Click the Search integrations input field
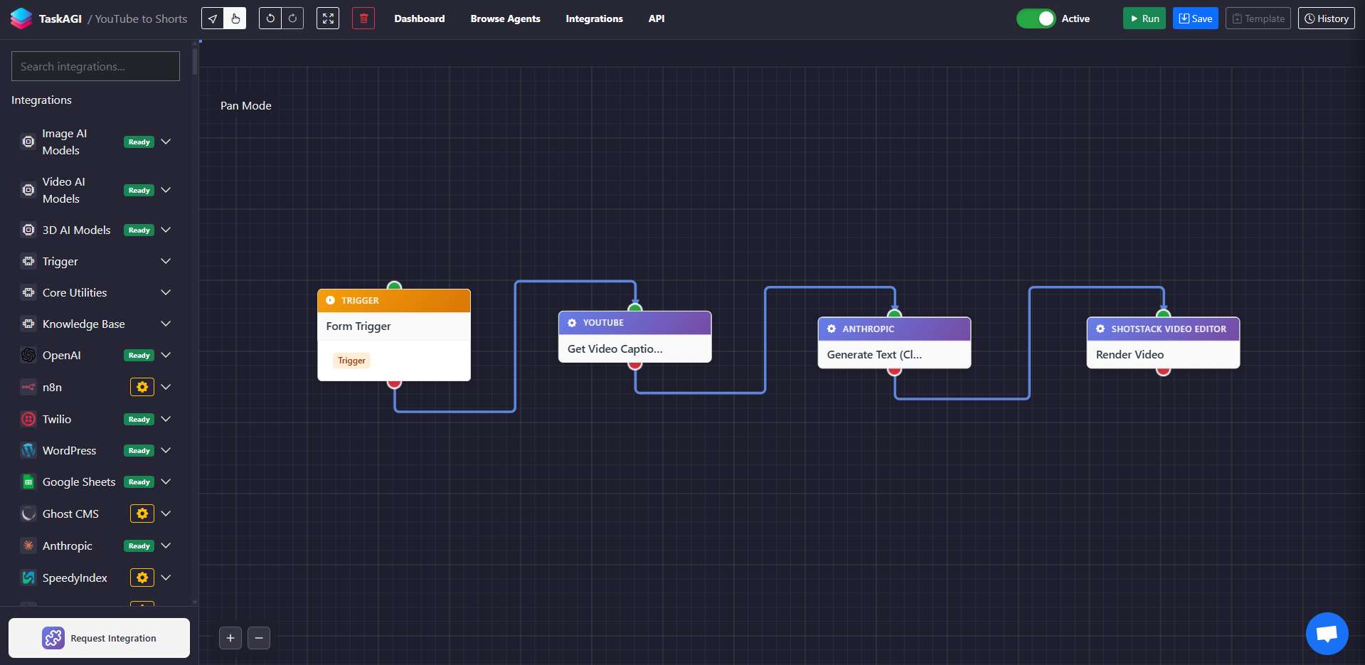Image resolution: width=1365 pixels, height=665 pixels. 95,66
